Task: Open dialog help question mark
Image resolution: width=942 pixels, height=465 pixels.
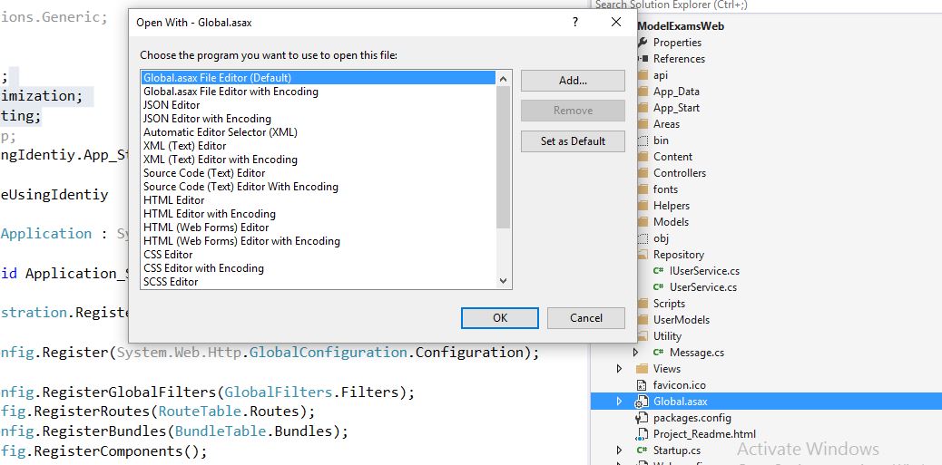Action: click(x=575, y=22)
